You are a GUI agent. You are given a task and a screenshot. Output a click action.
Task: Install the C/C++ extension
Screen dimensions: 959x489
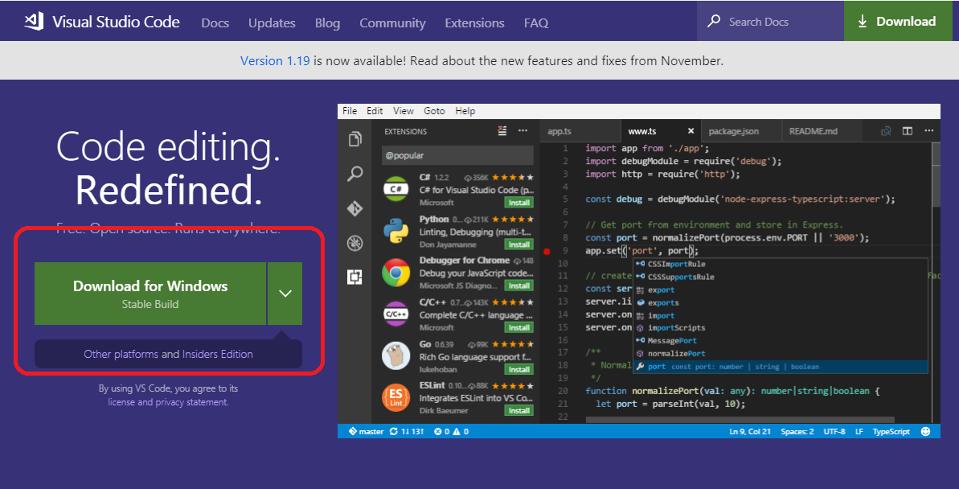518,327
